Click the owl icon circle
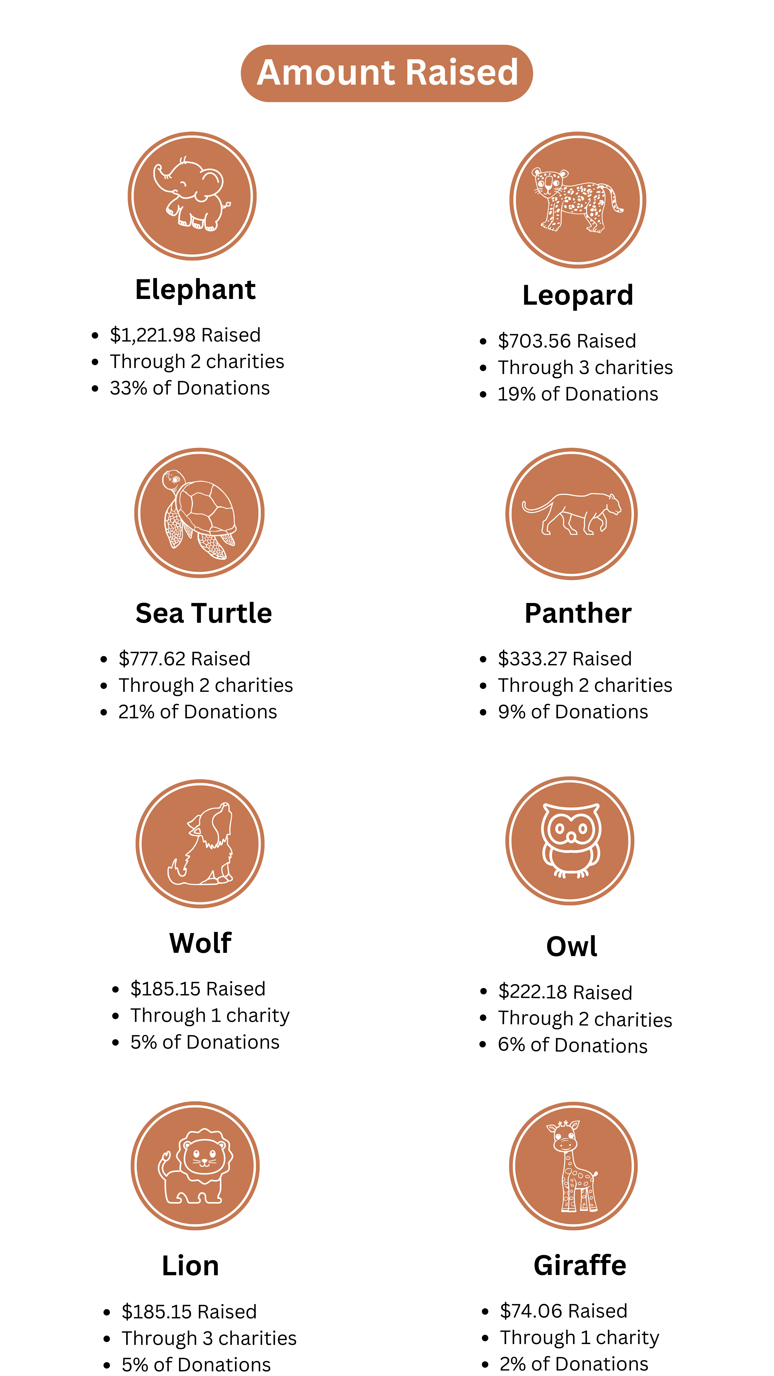The width and height of the screenshot is (774, 1376). (x=570, y=841)
